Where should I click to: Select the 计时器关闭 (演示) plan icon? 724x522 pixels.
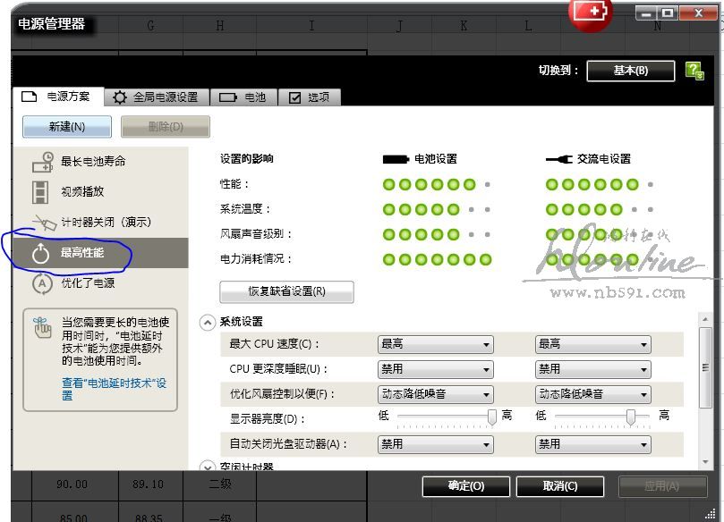point(43,222)
